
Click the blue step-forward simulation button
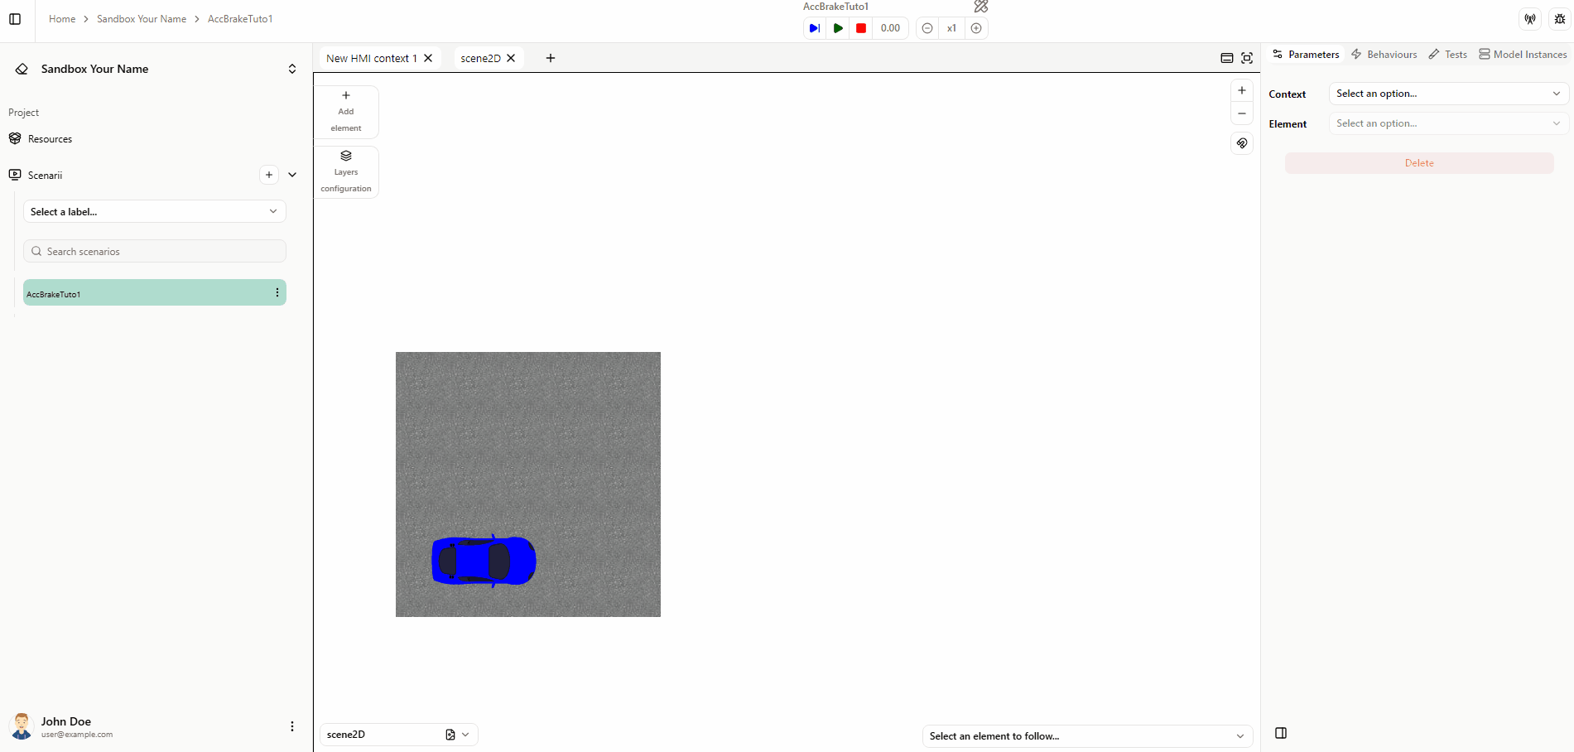pyautogui.click(x=815, y=28)
